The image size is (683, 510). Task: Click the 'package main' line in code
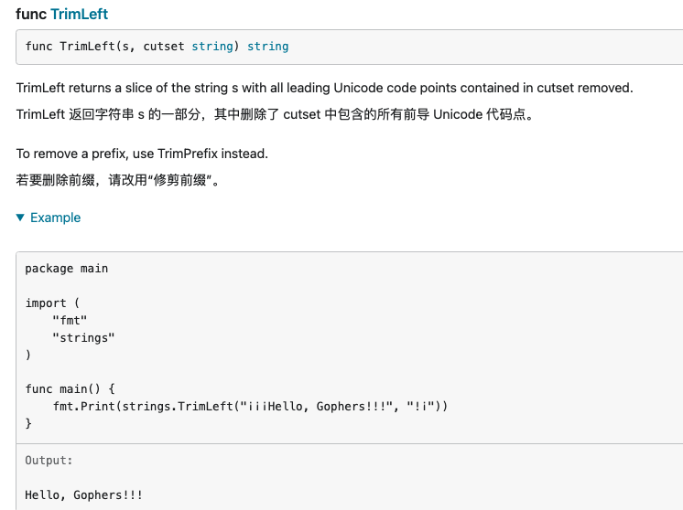(66, 269)
